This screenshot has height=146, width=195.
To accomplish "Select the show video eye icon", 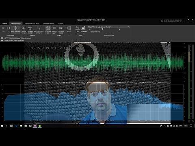I will tap(61, 28).
